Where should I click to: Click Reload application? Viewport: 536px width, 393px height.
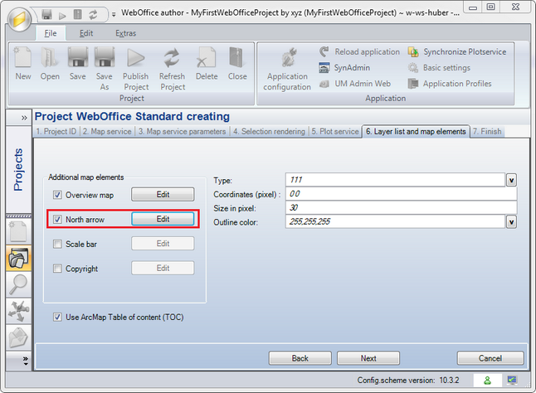click(x=359, y=52)
